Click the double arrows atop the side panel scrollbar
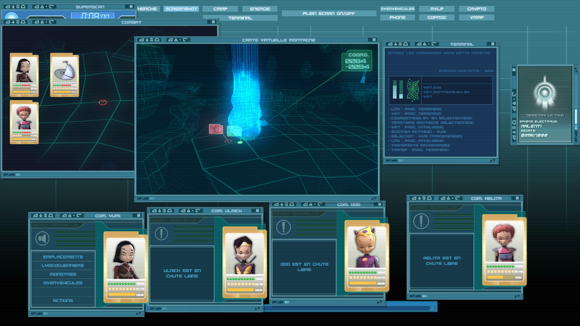The height and width of the screenshot is (326, 580). (576, 69)
